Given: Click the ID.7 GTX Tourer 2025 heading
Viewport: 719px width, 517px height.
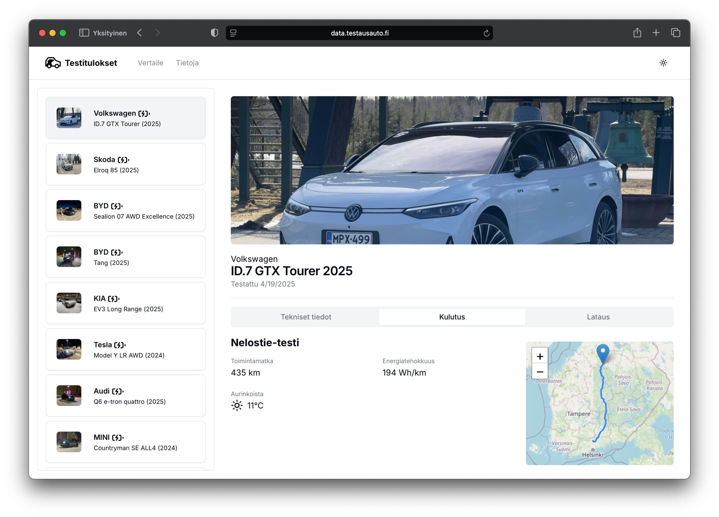Looking at the screenshot, I should tap(291, 271).
